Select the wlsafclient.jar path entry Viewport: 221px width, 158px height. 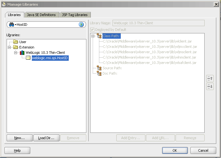(x=150, y=63)
